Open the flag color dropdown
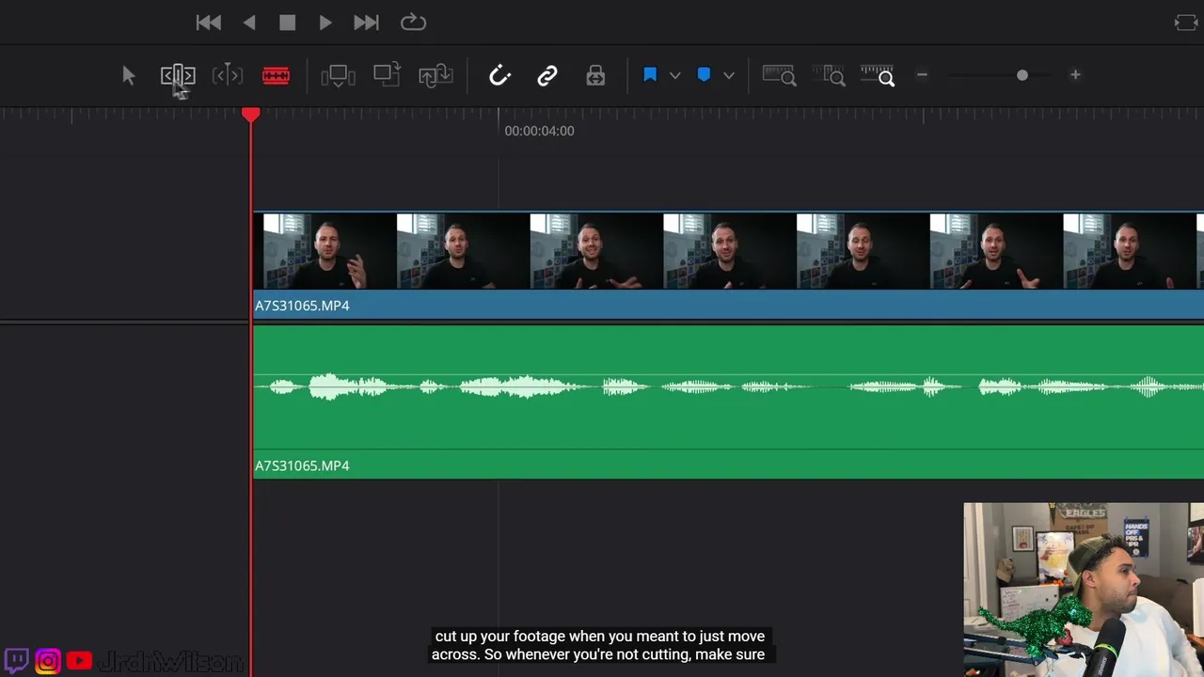1204x677 pixels. [674, 75]
